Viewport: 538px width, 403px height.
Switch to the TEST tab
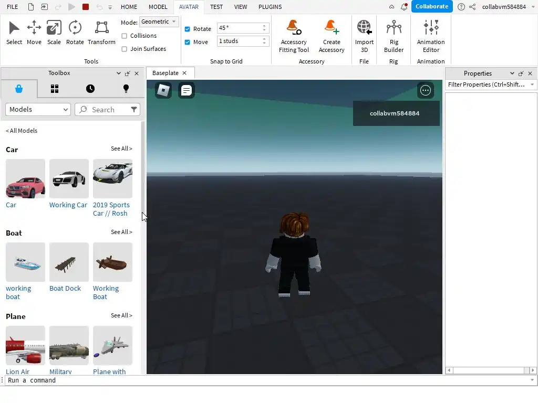click(216, 7)
